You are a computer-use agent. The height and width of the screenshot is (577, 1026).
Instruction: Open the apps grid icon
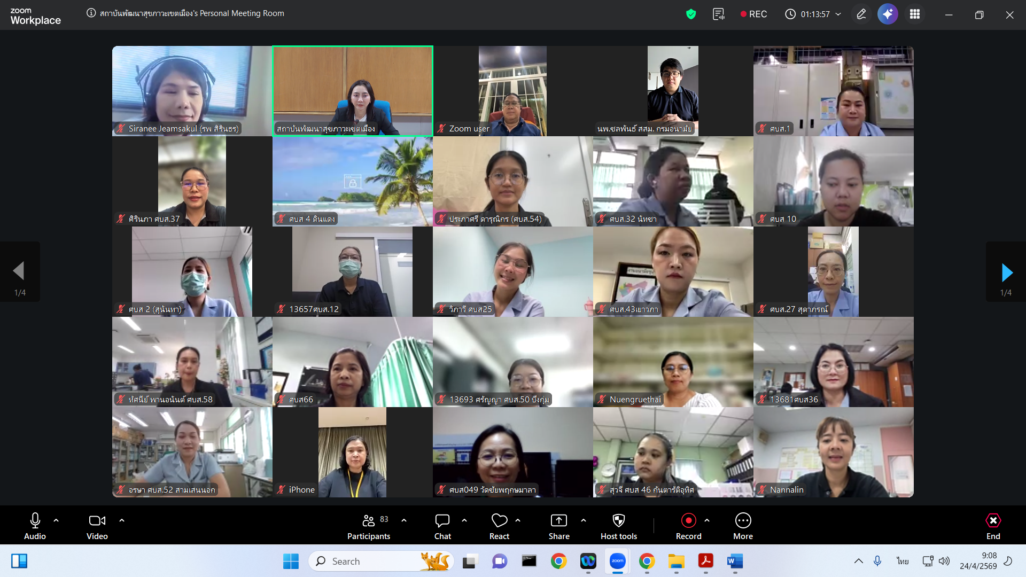click(x=915, y=14)
